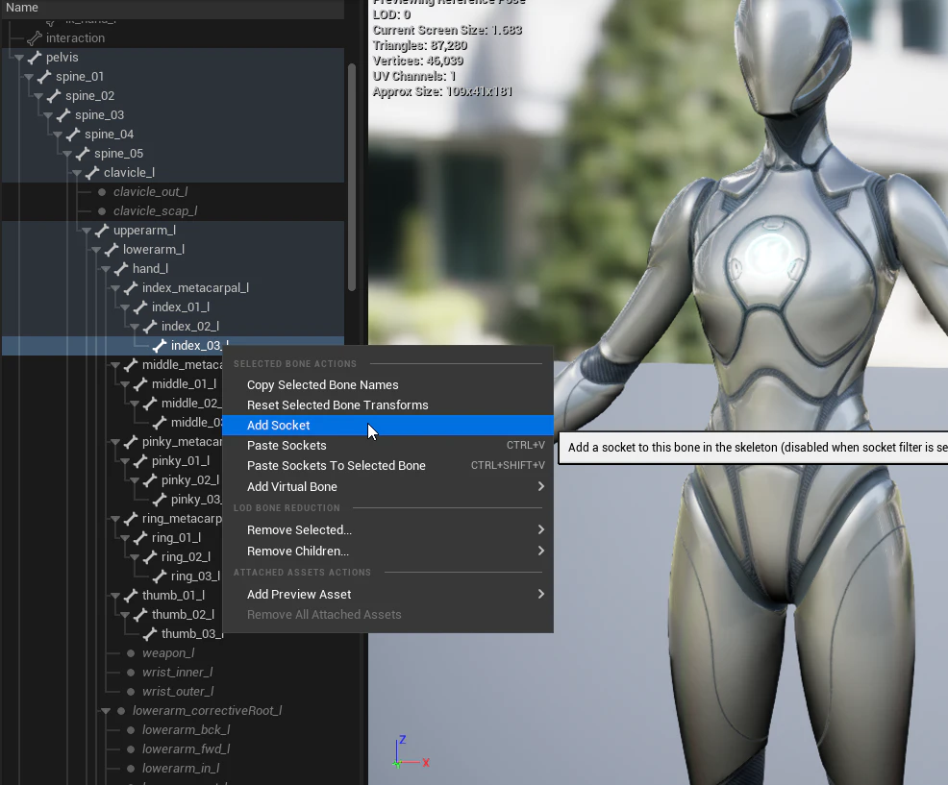Screen dimensions: 948x785
Task: Click the bone icon beside index_01_l
Action: [141, 307]
